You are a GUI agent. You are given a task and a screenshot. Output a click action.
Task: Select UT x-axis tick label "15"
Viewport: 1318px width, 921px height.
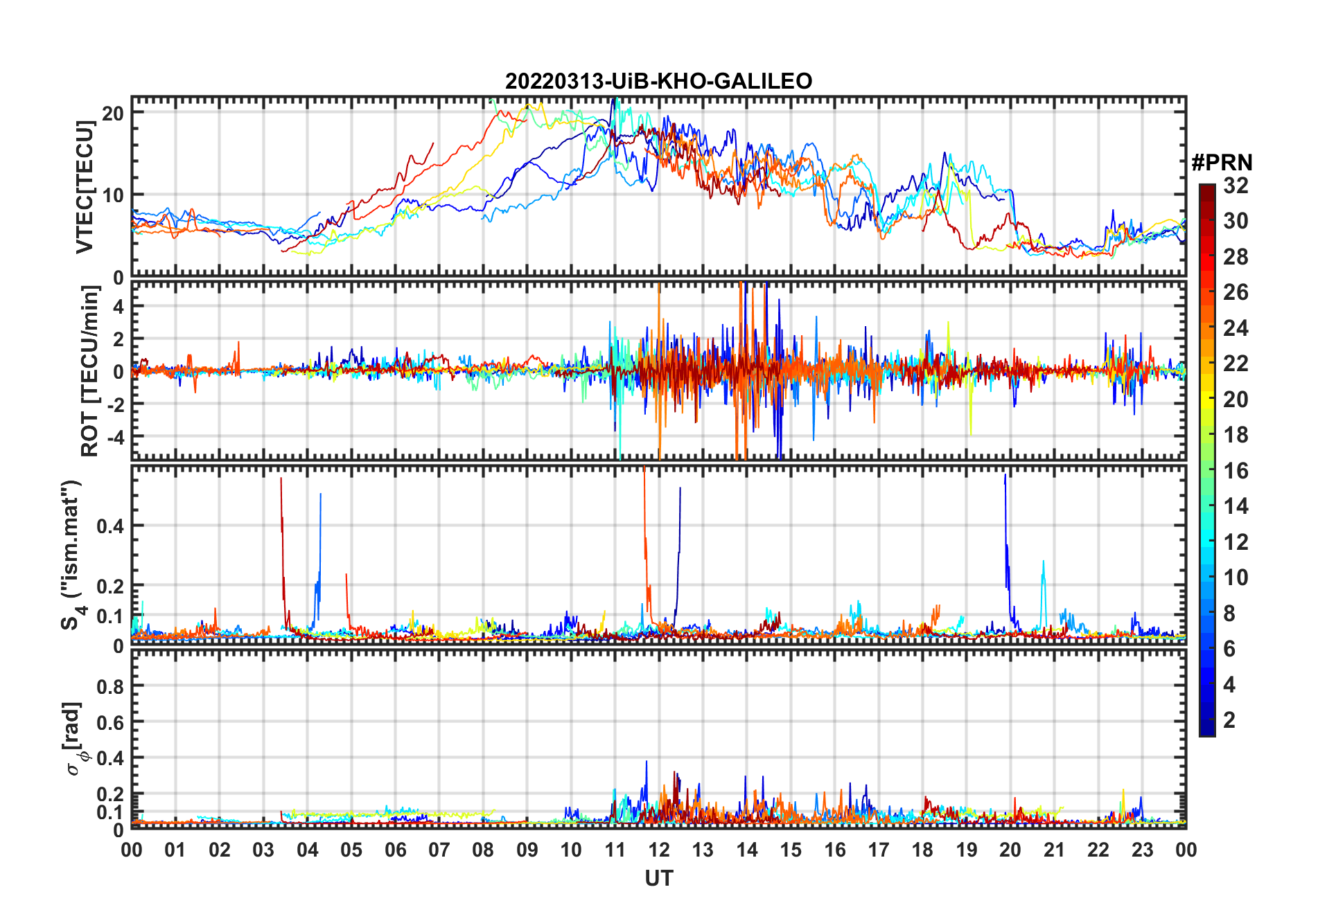pos(791,850)
